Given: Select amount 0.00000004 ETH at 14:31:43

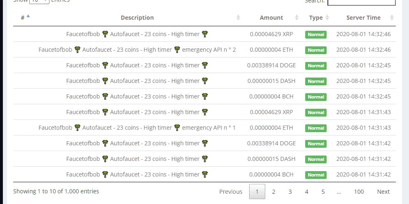Looking at the screenshot, I should pos(271,128).
